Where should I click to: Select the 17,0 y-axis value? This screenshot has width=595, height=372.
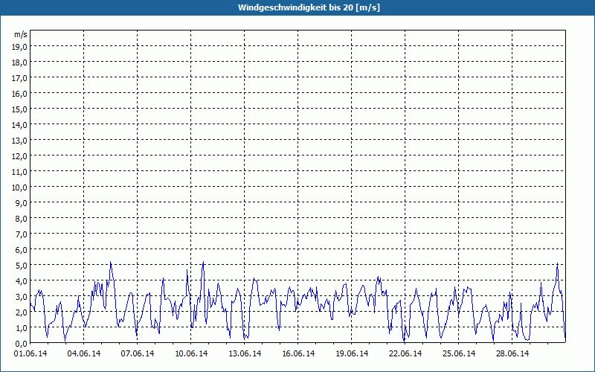19,78
